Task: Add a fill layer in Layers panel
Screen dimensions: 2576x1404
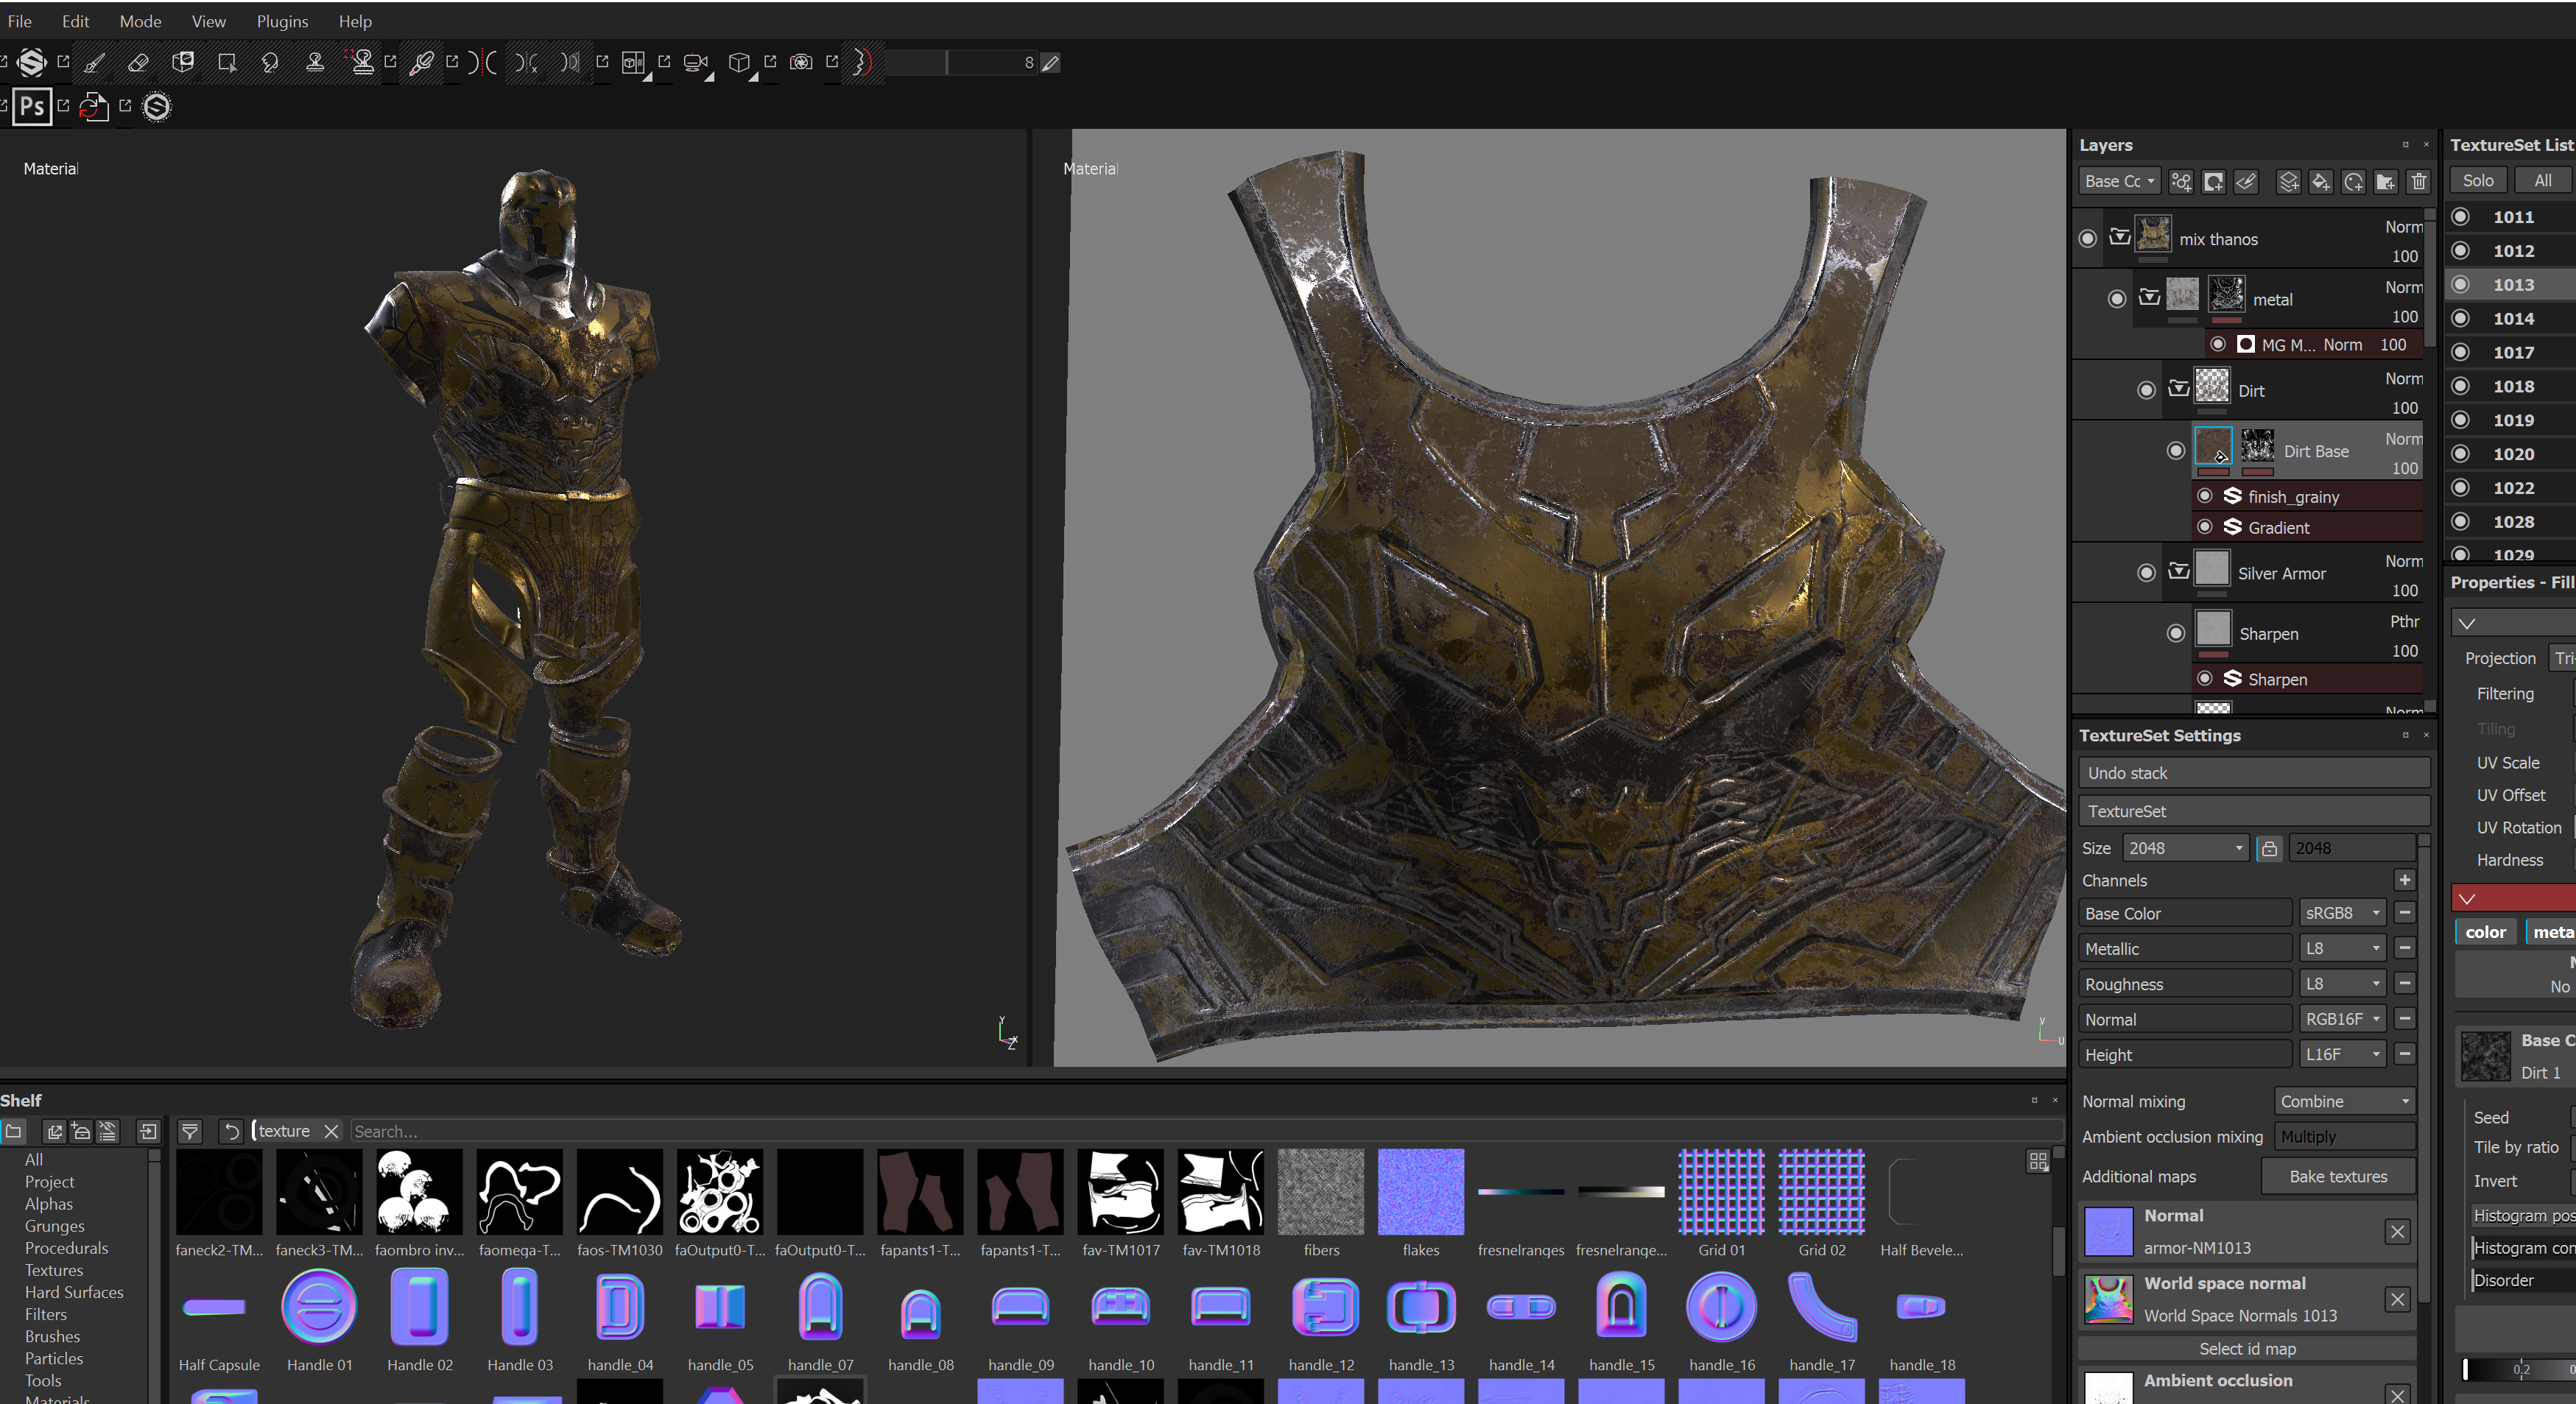Action: click(2321, 181)
